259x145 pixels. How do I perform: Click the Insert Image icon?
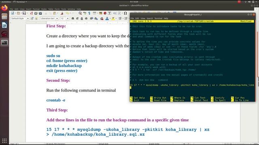click(100, 13)
